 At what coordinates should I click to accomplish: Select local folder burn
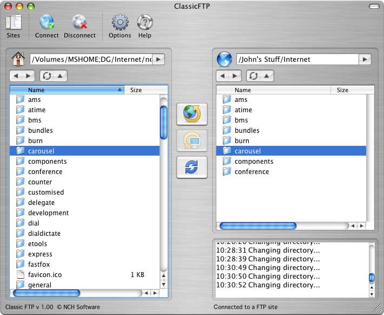[x=85, y=140]
